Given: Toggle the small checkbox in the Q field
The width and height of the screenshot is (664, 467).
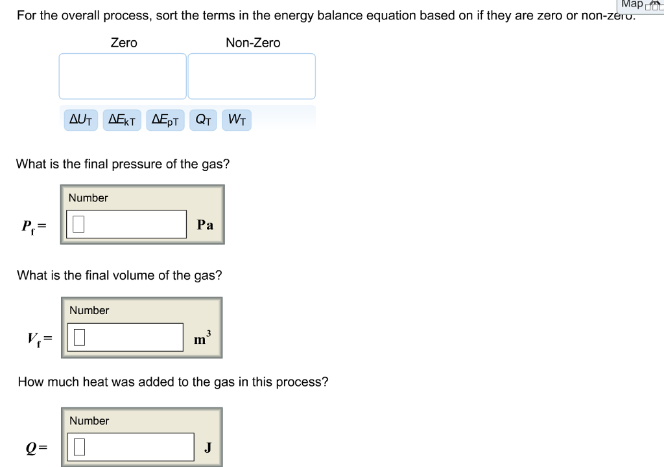Looking at the screenshot, I should click(x=78, y=446).
